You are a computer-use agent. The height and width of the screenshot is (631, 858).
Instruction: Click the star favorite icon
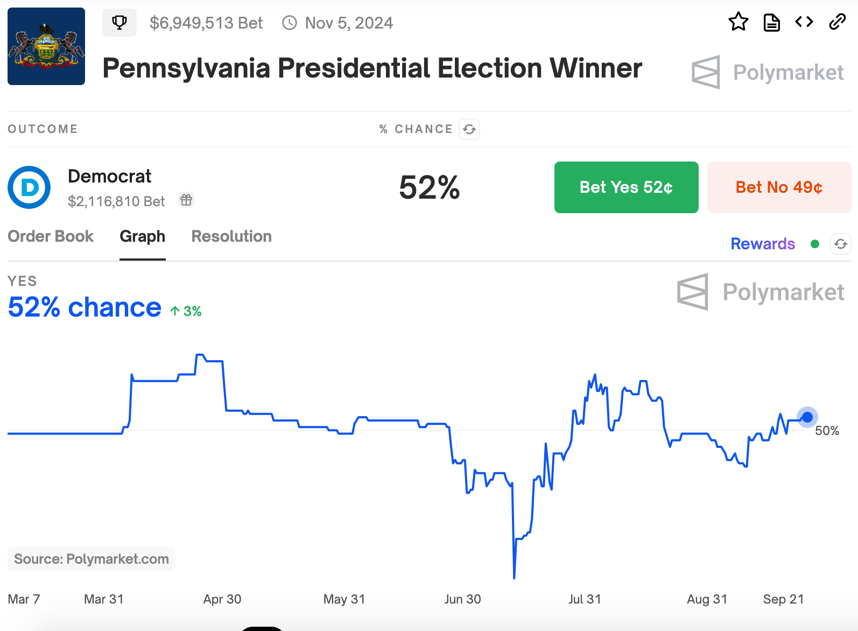coord(739,22)
